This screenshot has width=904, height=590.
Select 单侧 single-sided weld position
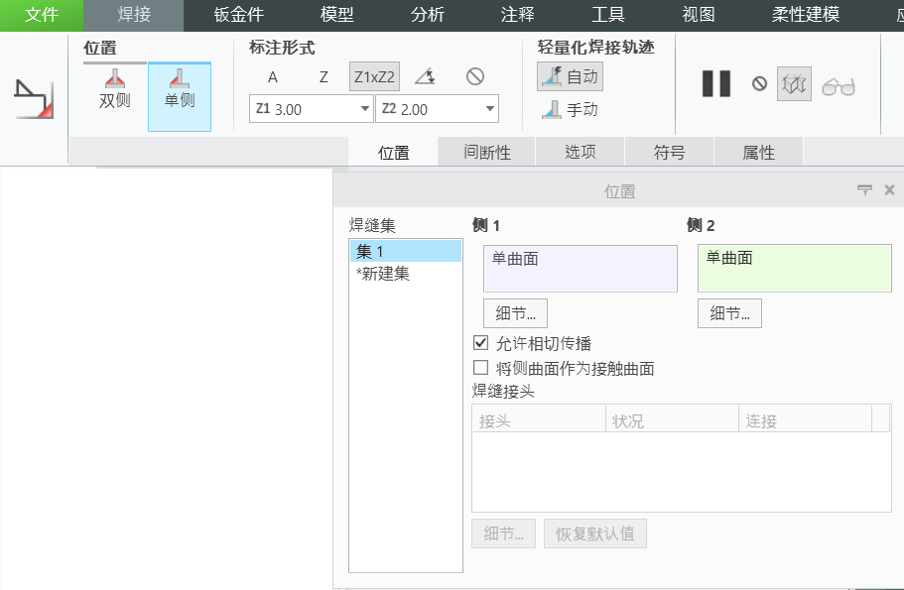[x=180, y=89]
